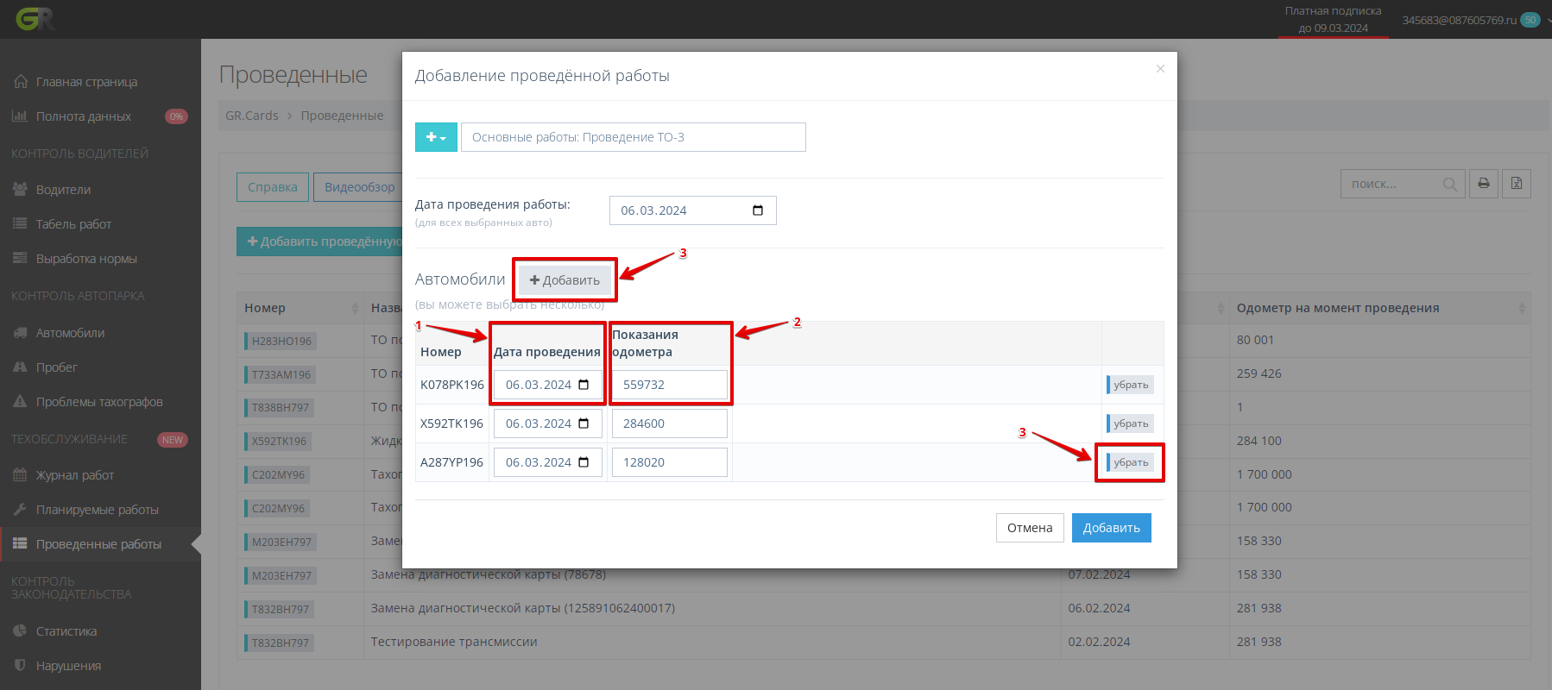Sort by Одометр на момент проведения
Viewport: 1552px width, 690px height.
pos(1379,308)
